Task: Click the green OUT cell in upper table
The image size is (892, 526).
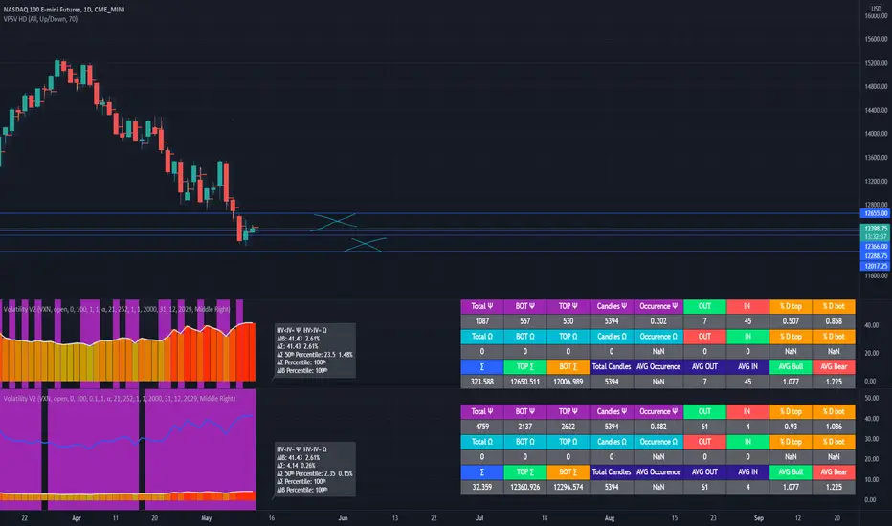Action: (704, 306)
